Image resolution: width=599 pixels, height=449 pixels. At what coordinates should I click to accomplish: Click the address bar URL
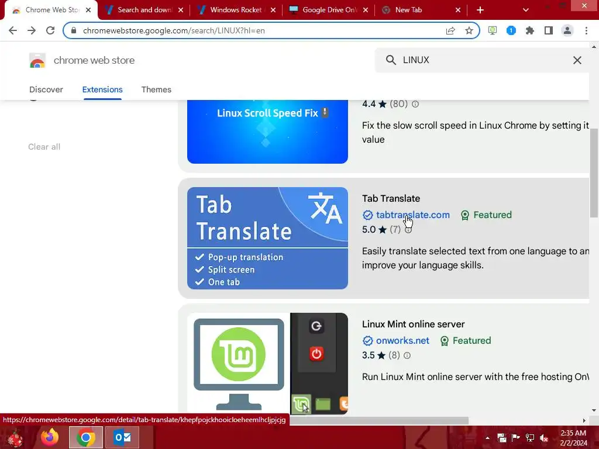click(174, 30)
